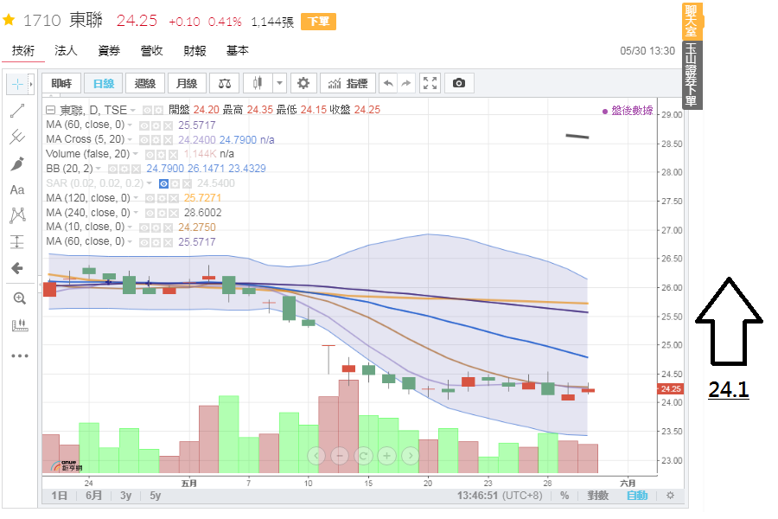Select the trend line drawing tool
Screen dimensions: 778x519
click(x=17, y=111)
